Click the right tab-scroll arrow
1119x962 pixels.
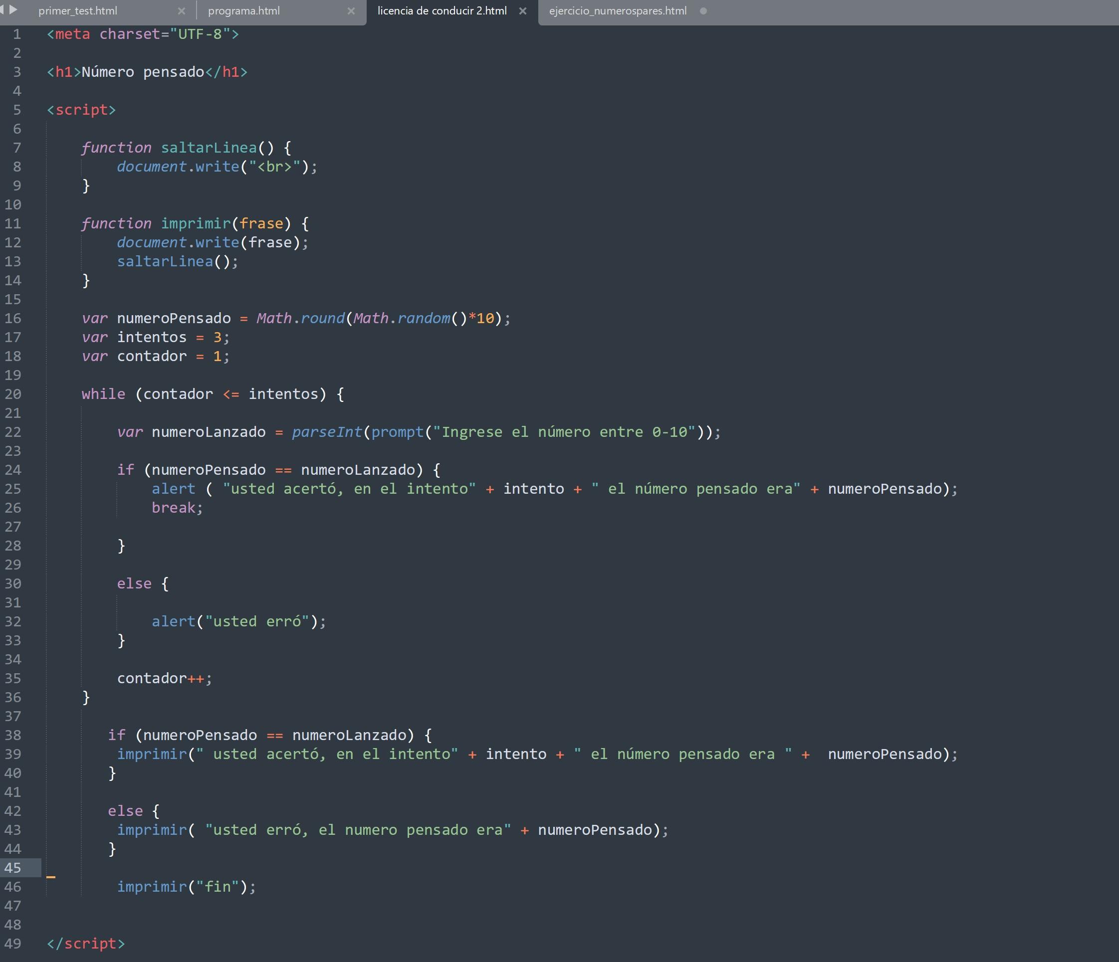(13, 9)
